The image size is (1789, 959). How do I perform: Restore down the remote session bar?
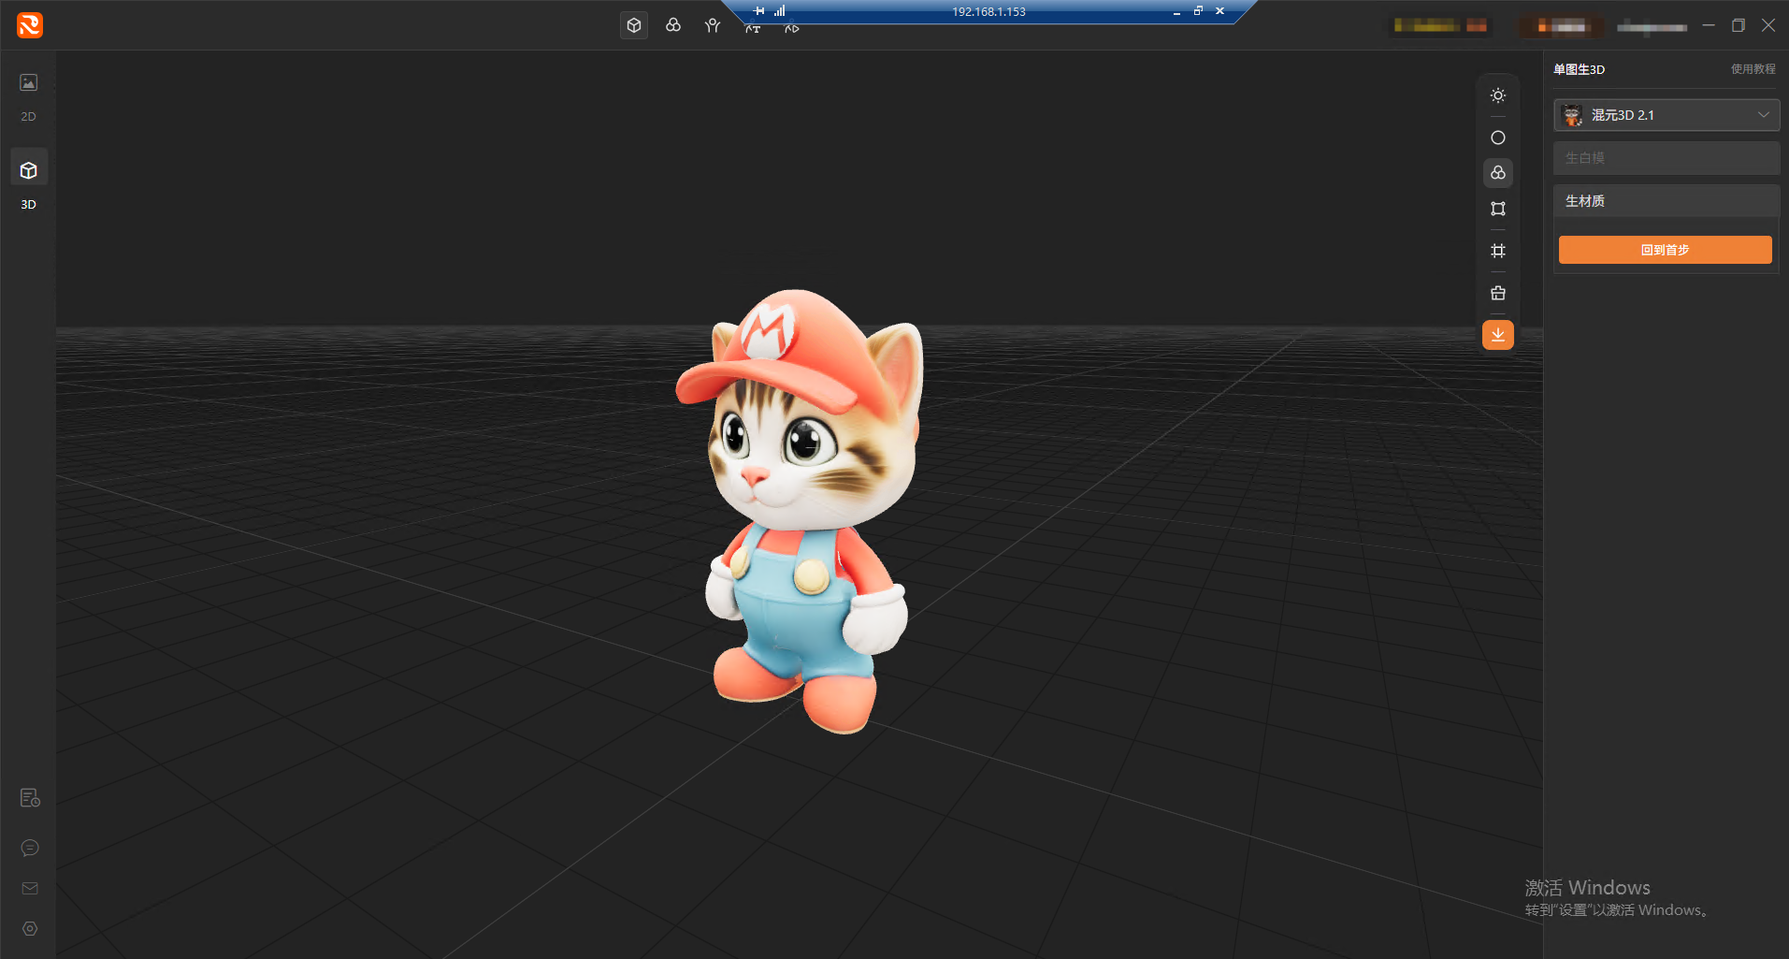(1198, 11)
